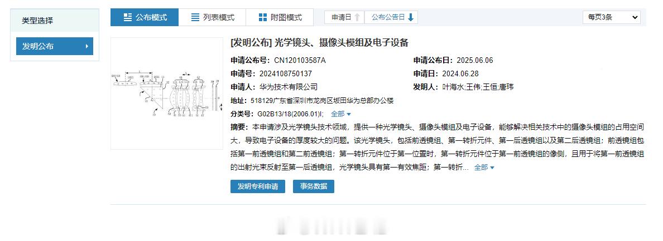This screenshot has width=663, height=241.
Task: Click the 类型选择 panel header
Action: click(x=55, y=21)
